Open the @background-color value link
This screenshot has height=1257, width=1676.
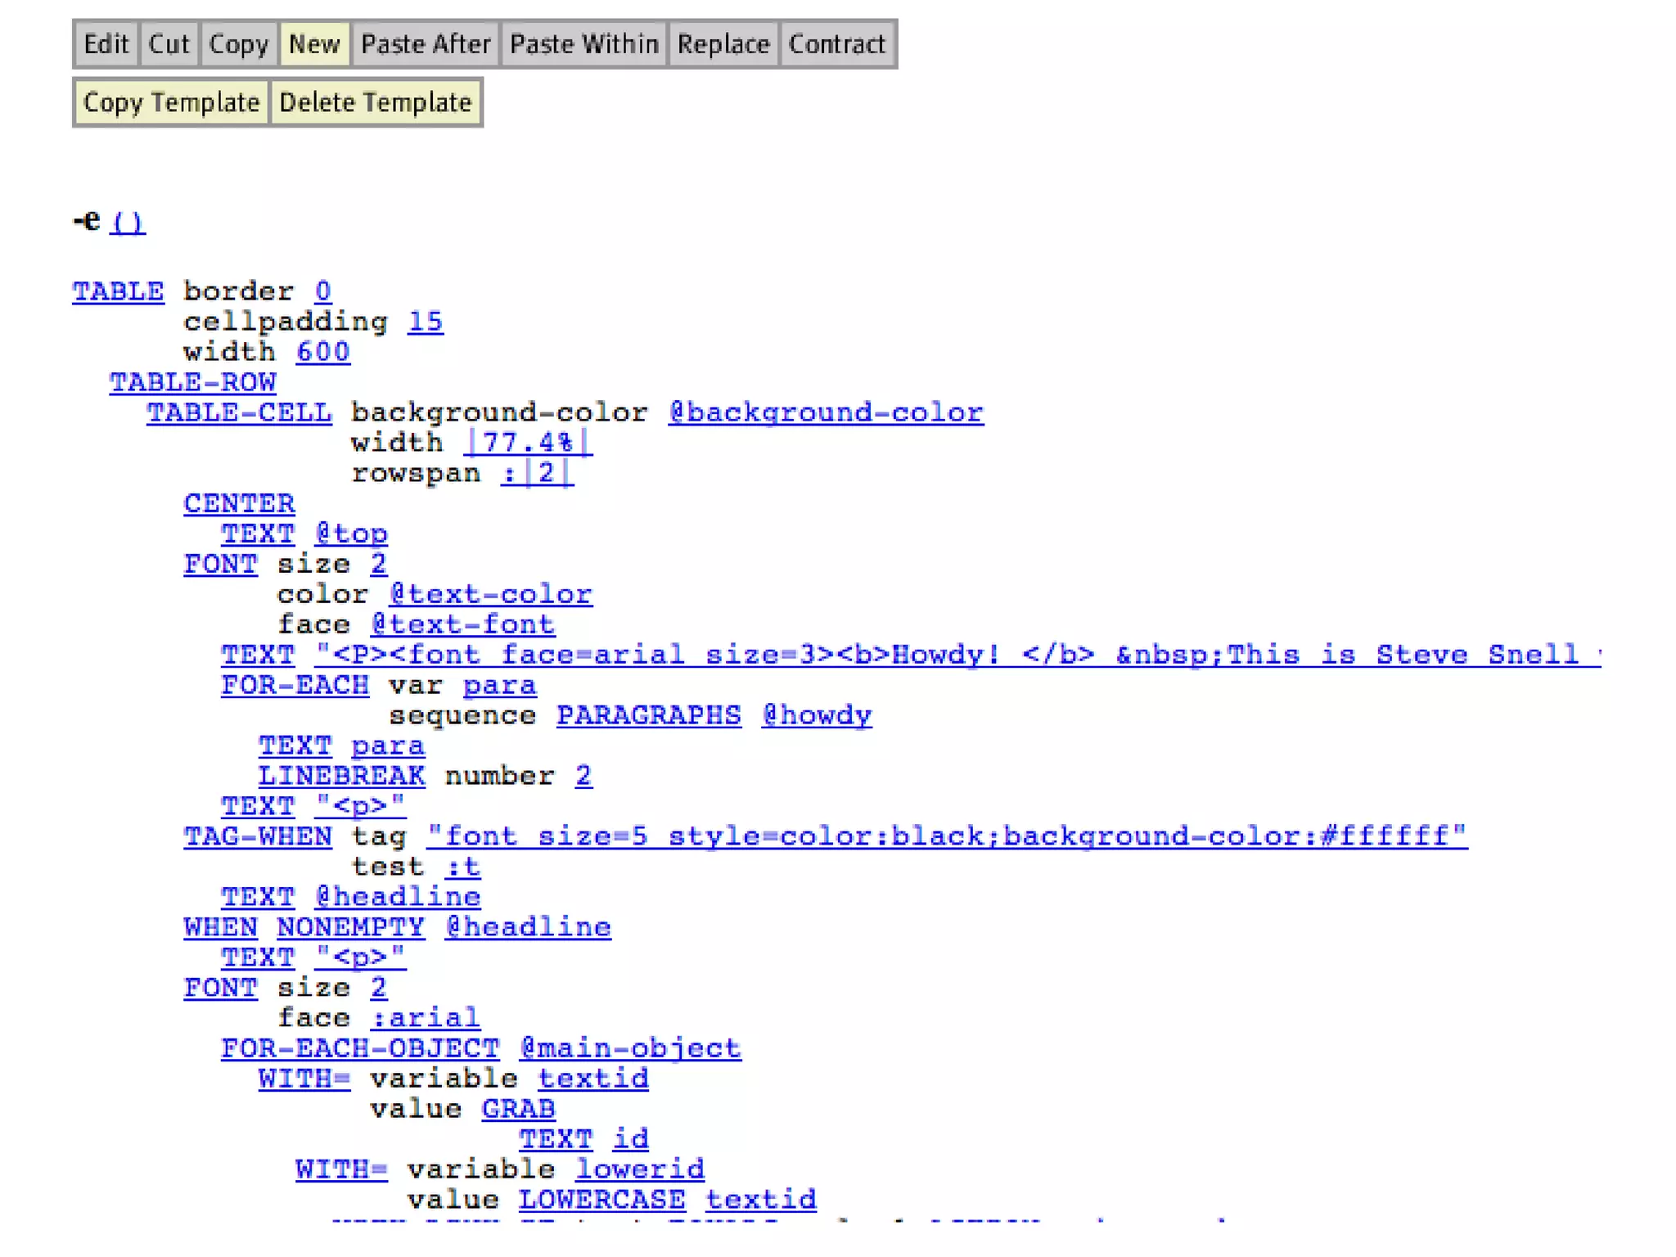tap(826, 412)
